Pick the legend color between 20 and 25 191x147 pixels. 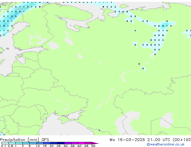point(54,143)
